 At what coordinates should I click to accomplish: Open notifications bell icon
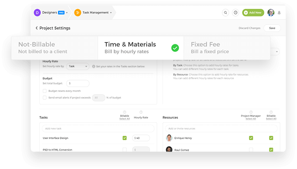coord(279,13)
